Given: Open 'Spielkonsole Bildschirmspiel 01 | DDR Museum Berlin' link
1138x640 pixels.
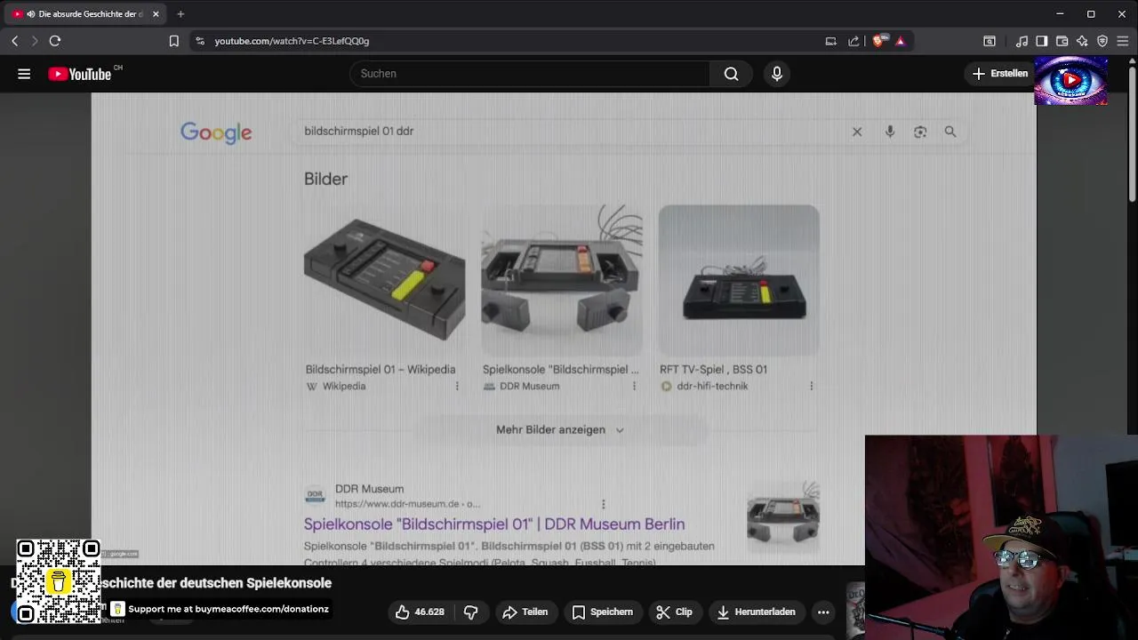Looking at the screenshot, I should click(x=494, y=524).
